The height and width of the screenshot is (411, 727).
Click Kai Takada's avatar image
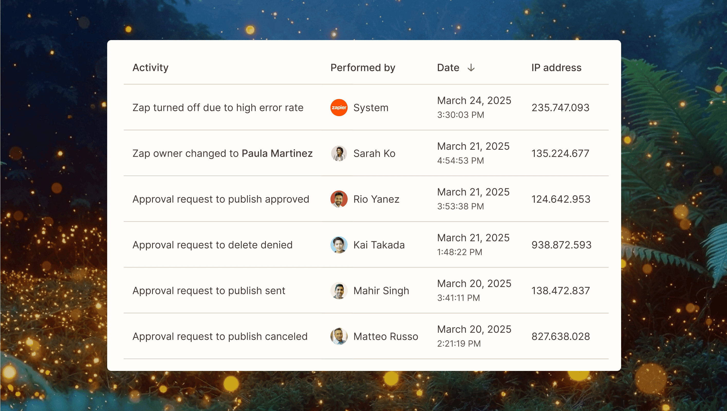pyautogui.click(x=339, y=245)
